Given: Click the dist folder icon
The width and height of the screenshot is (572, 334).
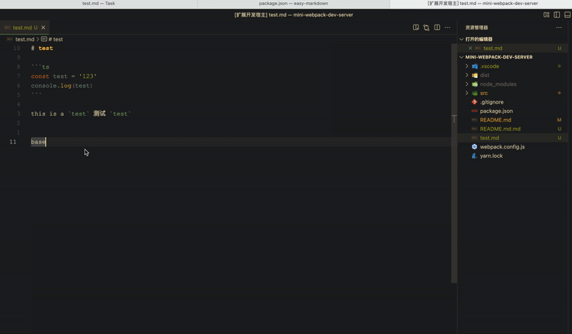Looking at the screenshot, I should click(x=475, y=75).
